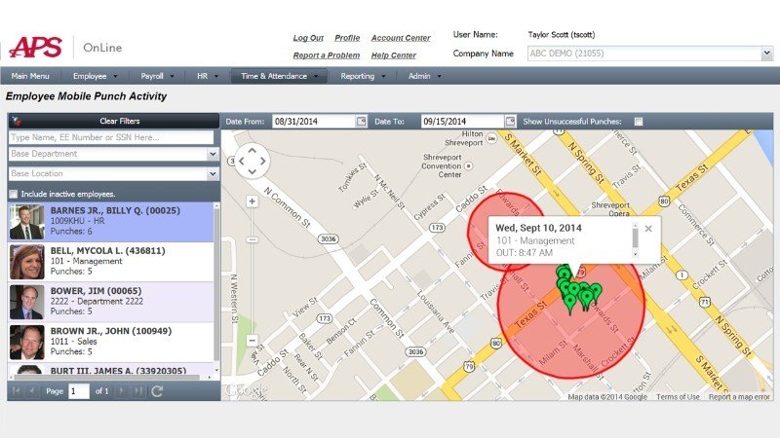Open the Account Center link

401,38
